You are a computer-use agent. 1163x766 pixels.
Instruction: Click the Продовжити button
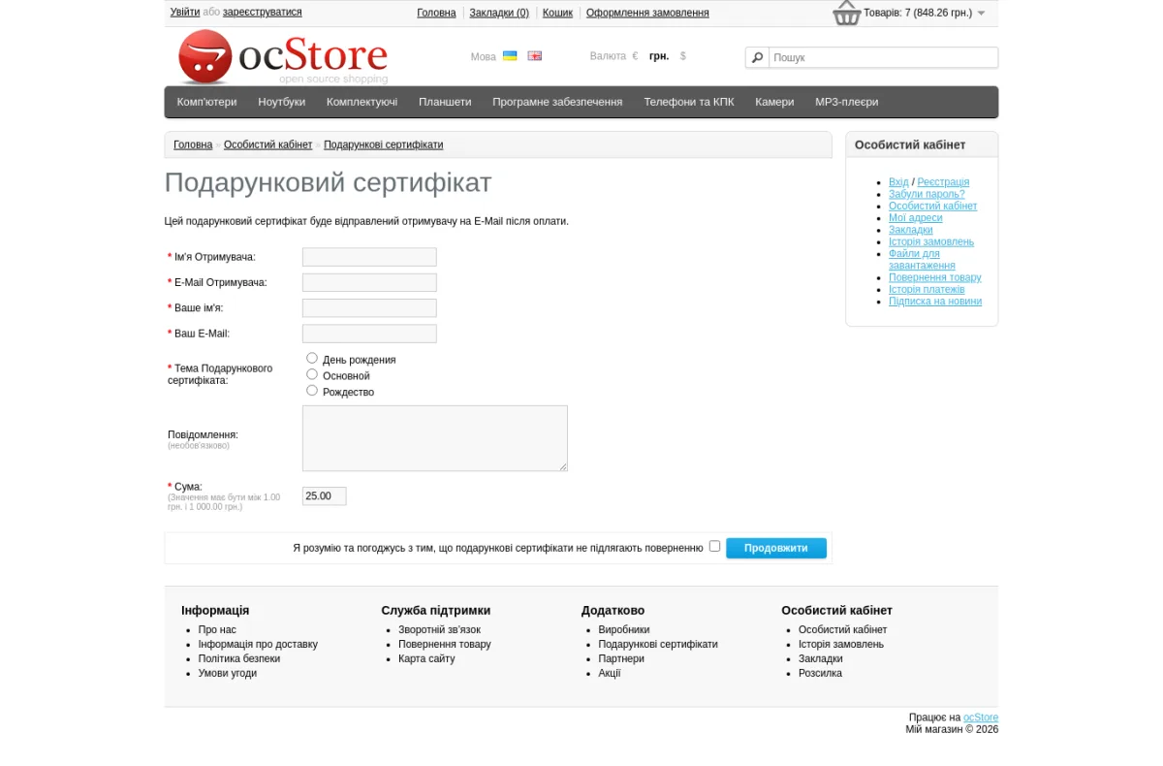[x=776, y=548]
